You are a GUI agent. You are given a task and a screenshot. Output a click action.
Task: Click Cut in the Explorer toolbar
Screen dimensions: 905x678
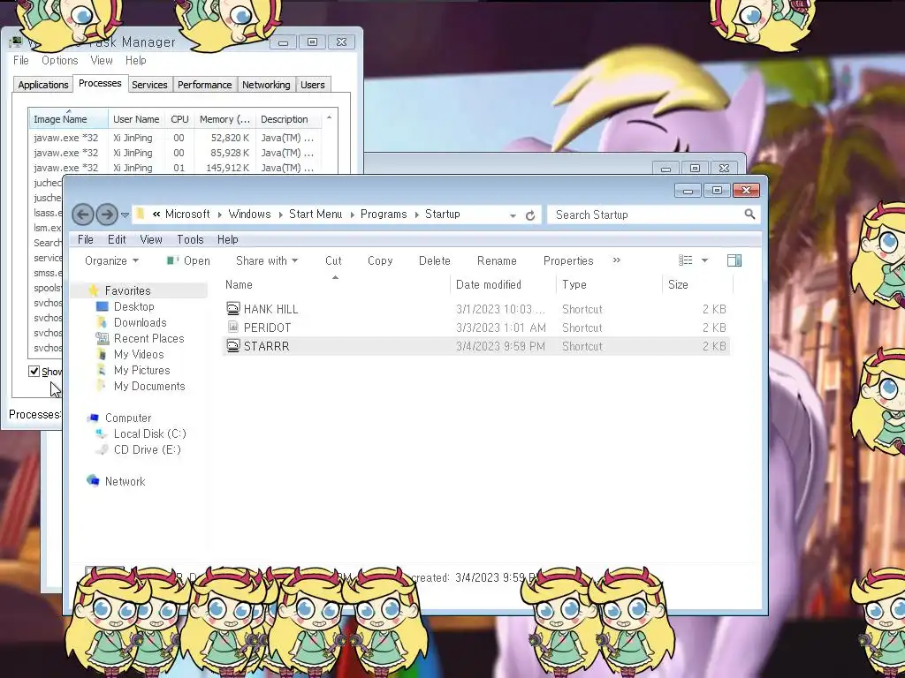point(333,260)
